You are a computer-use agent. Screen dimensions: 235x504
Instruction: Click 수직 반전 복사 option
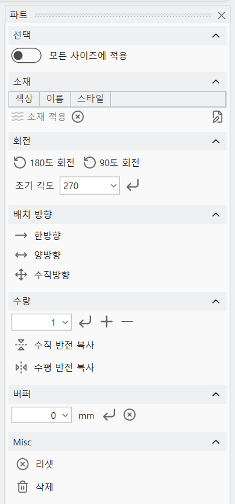click(x=54, y=346)
